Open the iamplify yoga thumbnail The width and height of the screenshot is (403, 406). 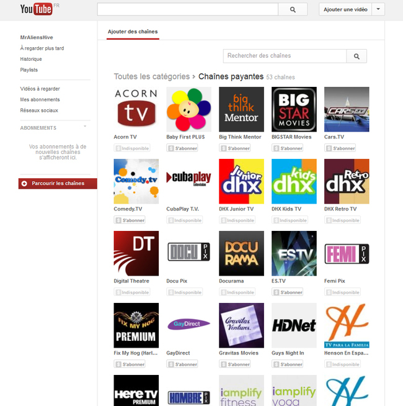[294, 390]
